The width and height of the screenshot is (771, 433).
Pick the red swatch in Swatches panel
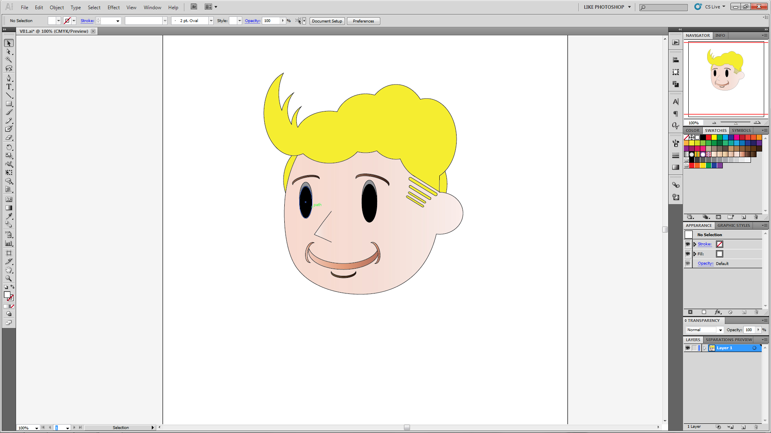[x=708, y=138]
